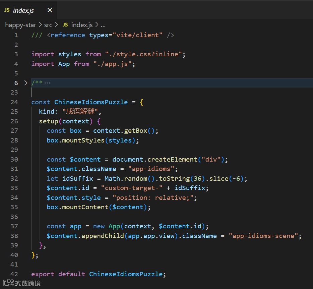Click idSuffix variable on line 32

(77, 178)
